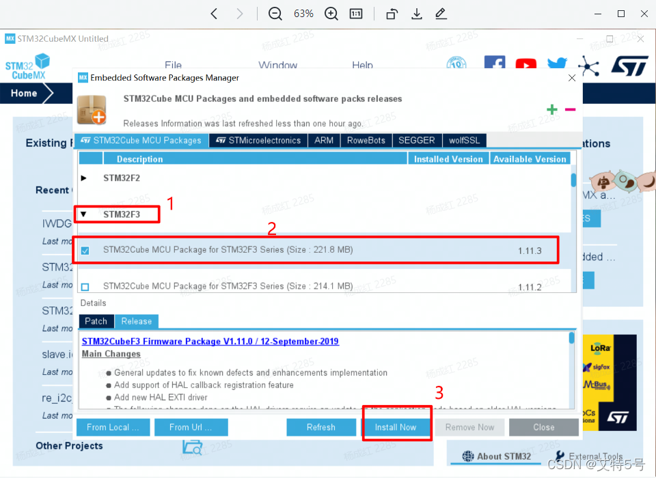Open STMicroelectronics YouTube channel icon

tap(526, 64)
